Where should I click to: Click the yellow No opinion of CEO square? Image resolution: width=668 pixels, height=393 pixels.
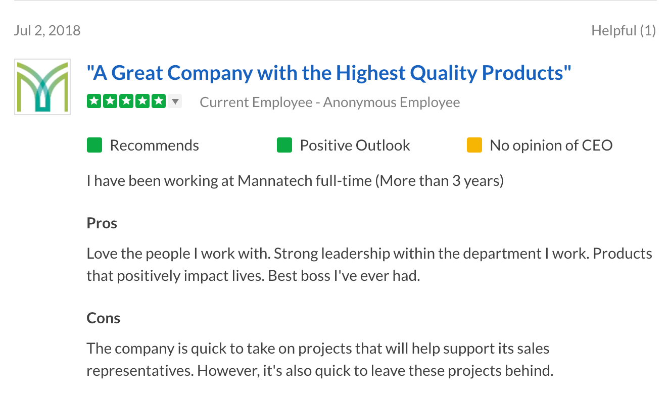474,145
